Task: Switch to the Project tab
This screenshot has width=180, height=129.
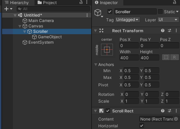Action: [x=47, y=2]
